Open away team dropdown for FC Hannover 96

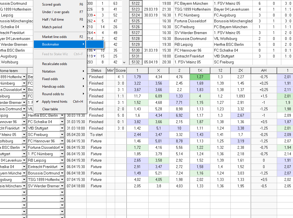[62, 141]
